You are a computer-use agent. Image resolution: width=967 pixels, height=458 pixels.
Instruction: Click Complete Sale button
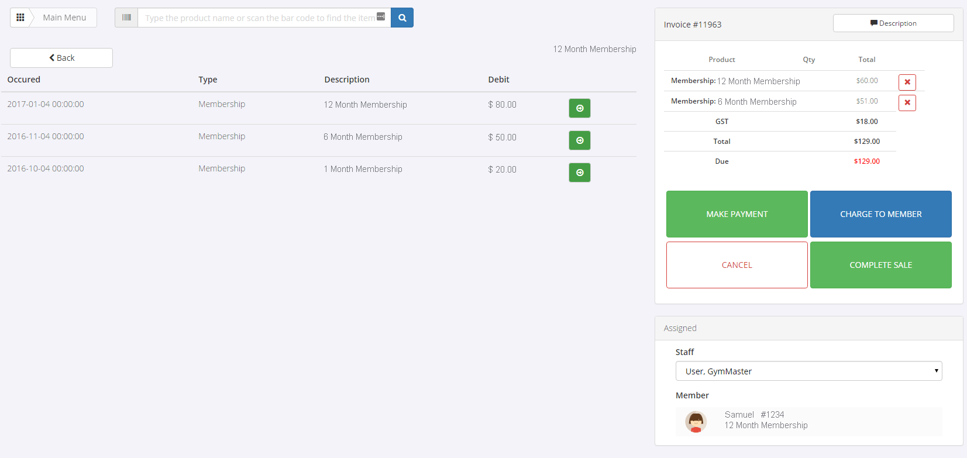point(880,265)
